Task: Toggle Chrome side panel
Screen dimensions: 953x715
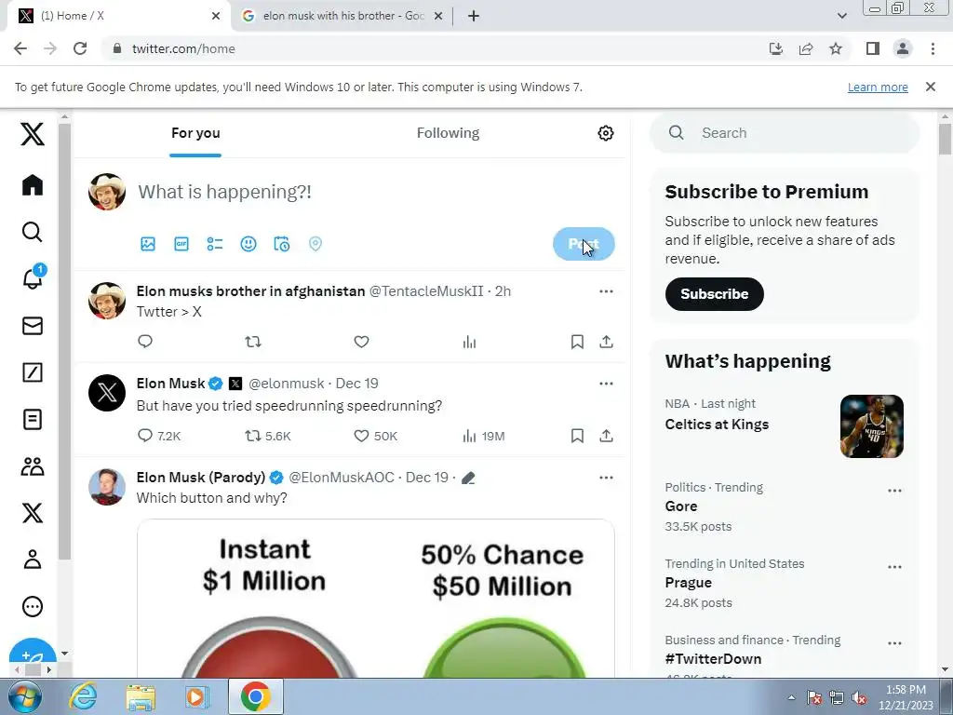Action: click(873, 48)
